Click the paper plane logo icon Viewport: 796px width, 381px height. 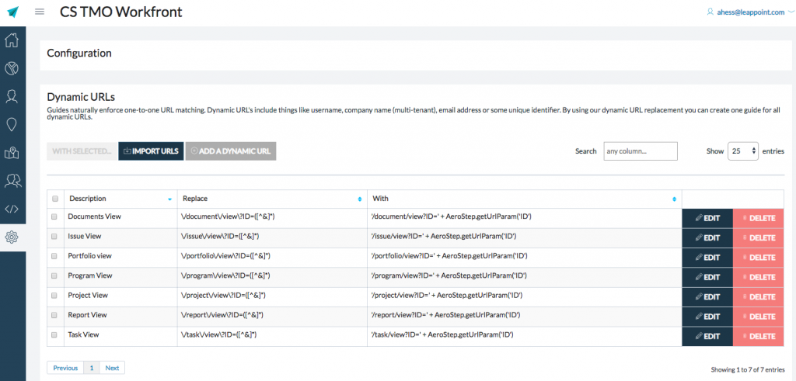(12, 12)
